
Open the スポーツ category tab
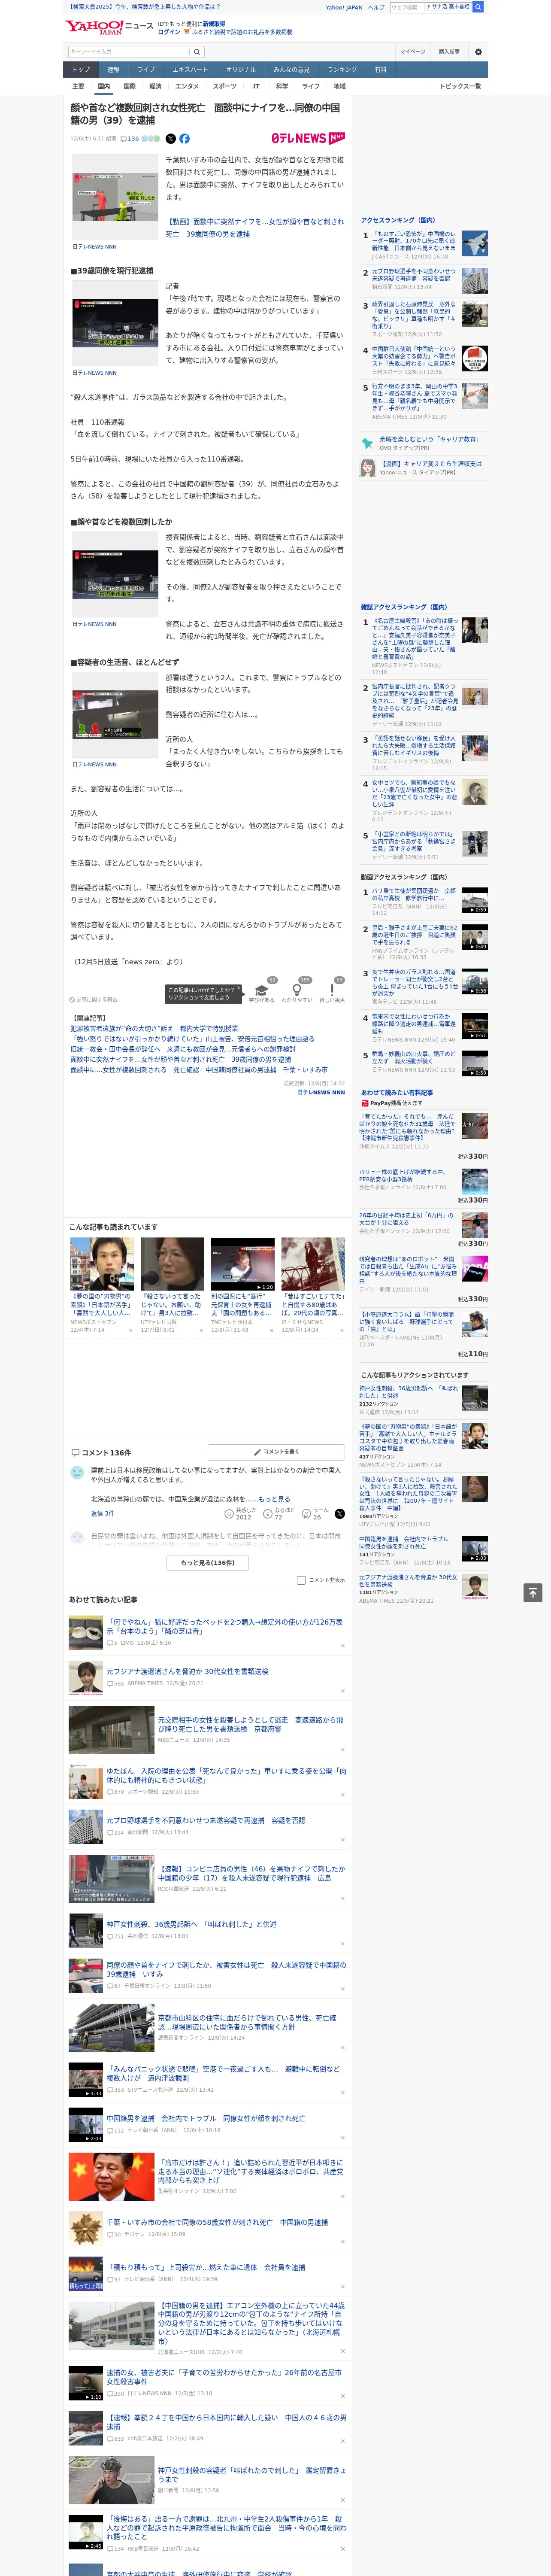tap(224, 86)
